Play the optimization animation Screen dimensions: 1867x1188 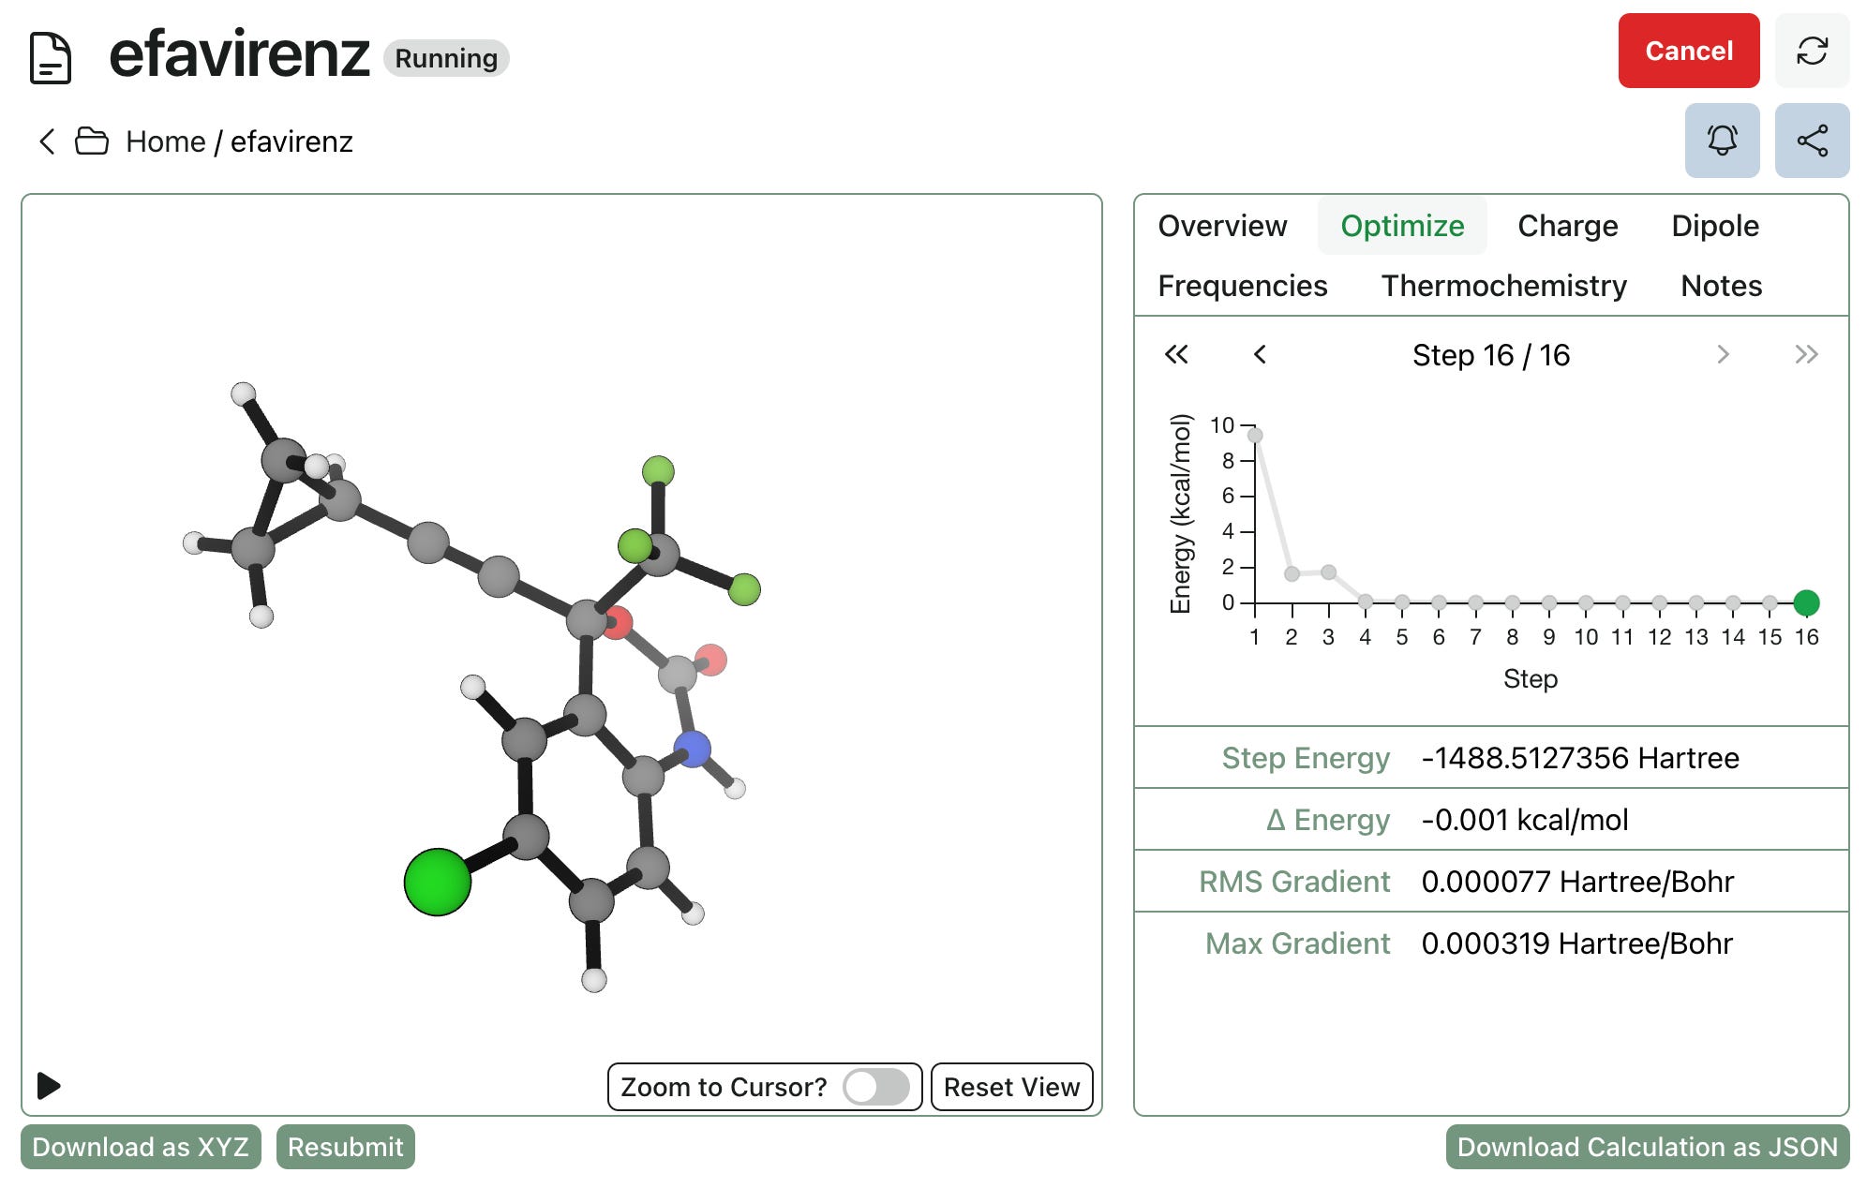coord(49,1086)
